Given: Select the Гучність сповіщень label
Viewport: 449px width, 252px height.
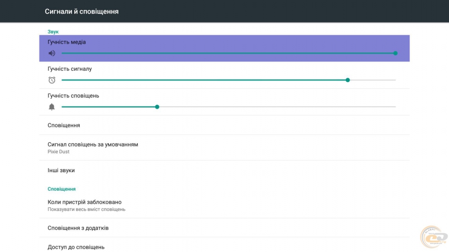Looking at the screenshot, I should [73, 96].
